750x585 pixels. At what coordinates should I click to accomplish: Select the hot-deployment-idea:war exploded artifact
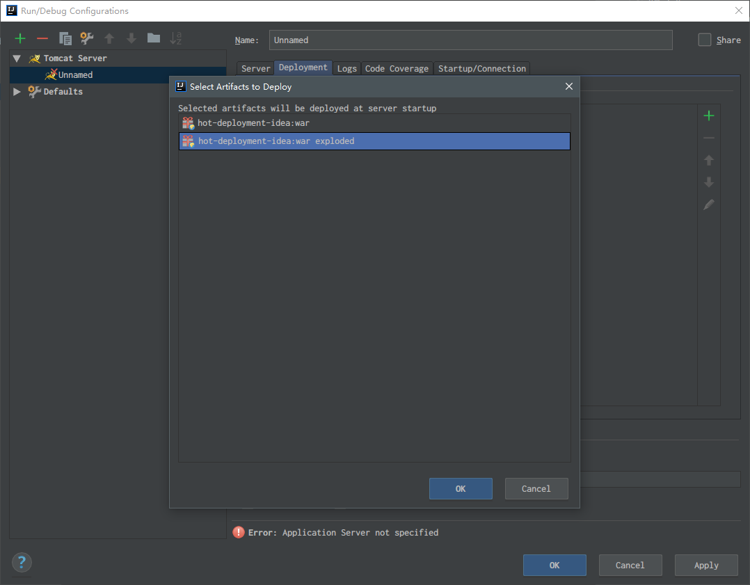click(x=374, y=141)
